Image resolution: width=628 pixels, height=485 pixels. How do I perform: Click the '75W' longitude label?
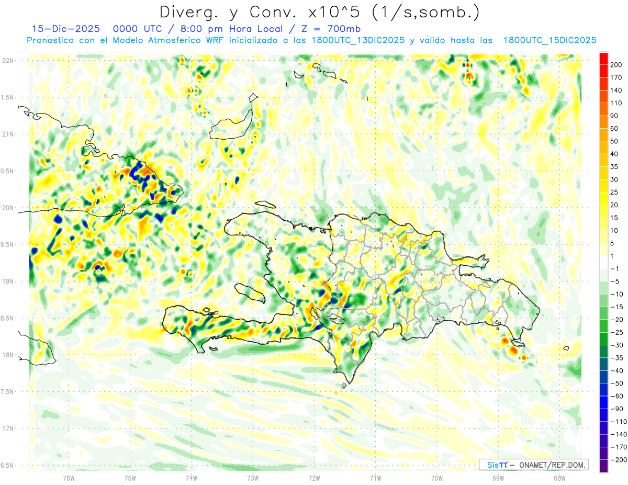[x=130, y=478]
